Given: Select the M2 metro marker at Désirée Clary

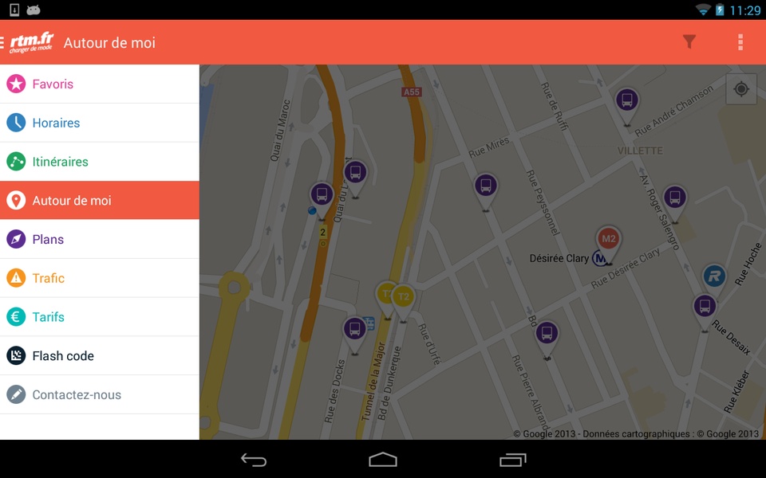Looking at the screenshot, I should pyautogui.click(x=608, y=244).
